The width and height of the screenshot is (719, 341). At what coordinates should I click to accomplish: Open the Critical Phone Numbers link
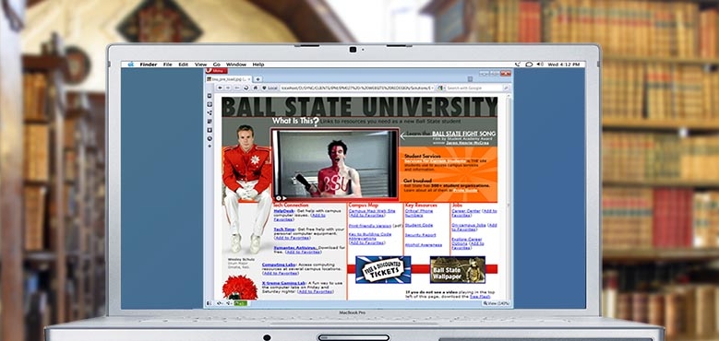click(419, 213)
